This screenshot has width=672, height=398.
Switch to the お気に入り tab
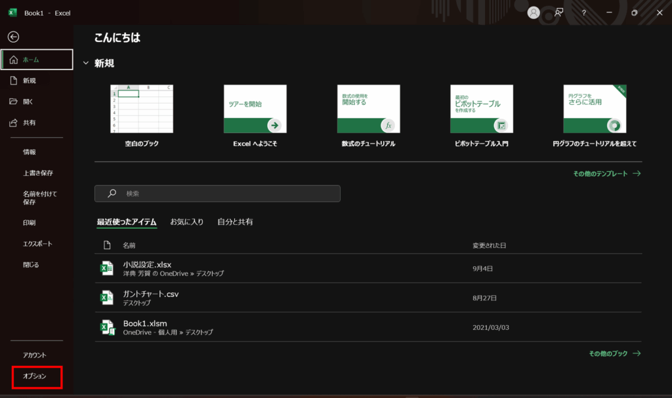point(186,222)
